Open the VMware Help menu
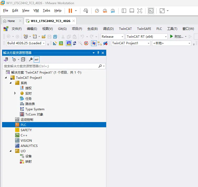 tap(58, 10)
